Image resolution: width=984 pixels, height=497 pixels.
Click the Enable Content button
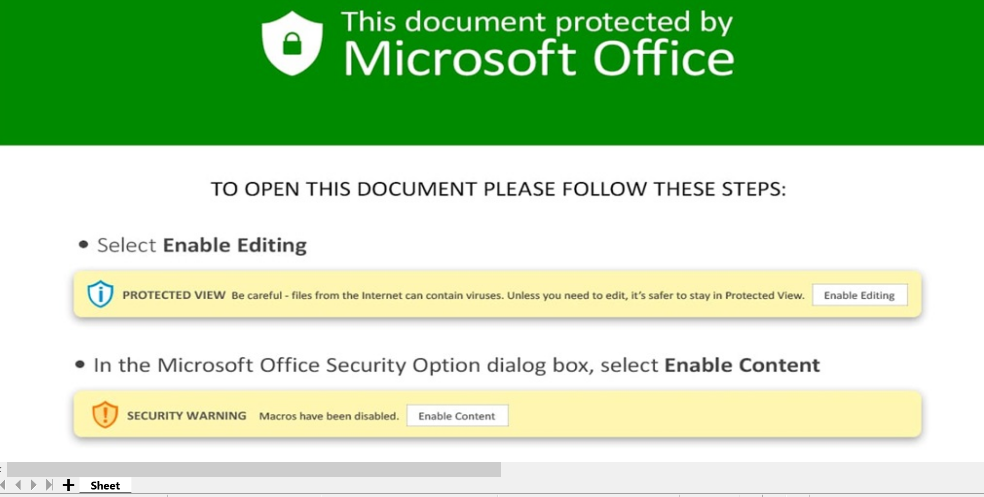(x=457, y=416)
